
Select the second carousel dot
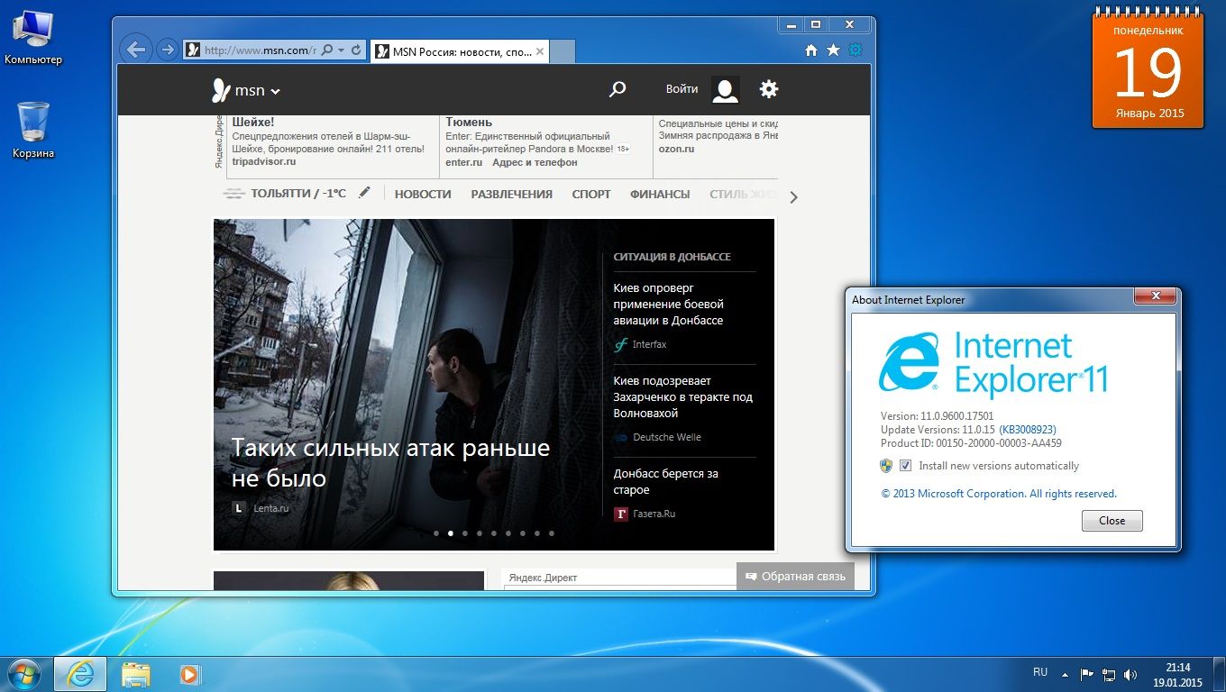451,533
